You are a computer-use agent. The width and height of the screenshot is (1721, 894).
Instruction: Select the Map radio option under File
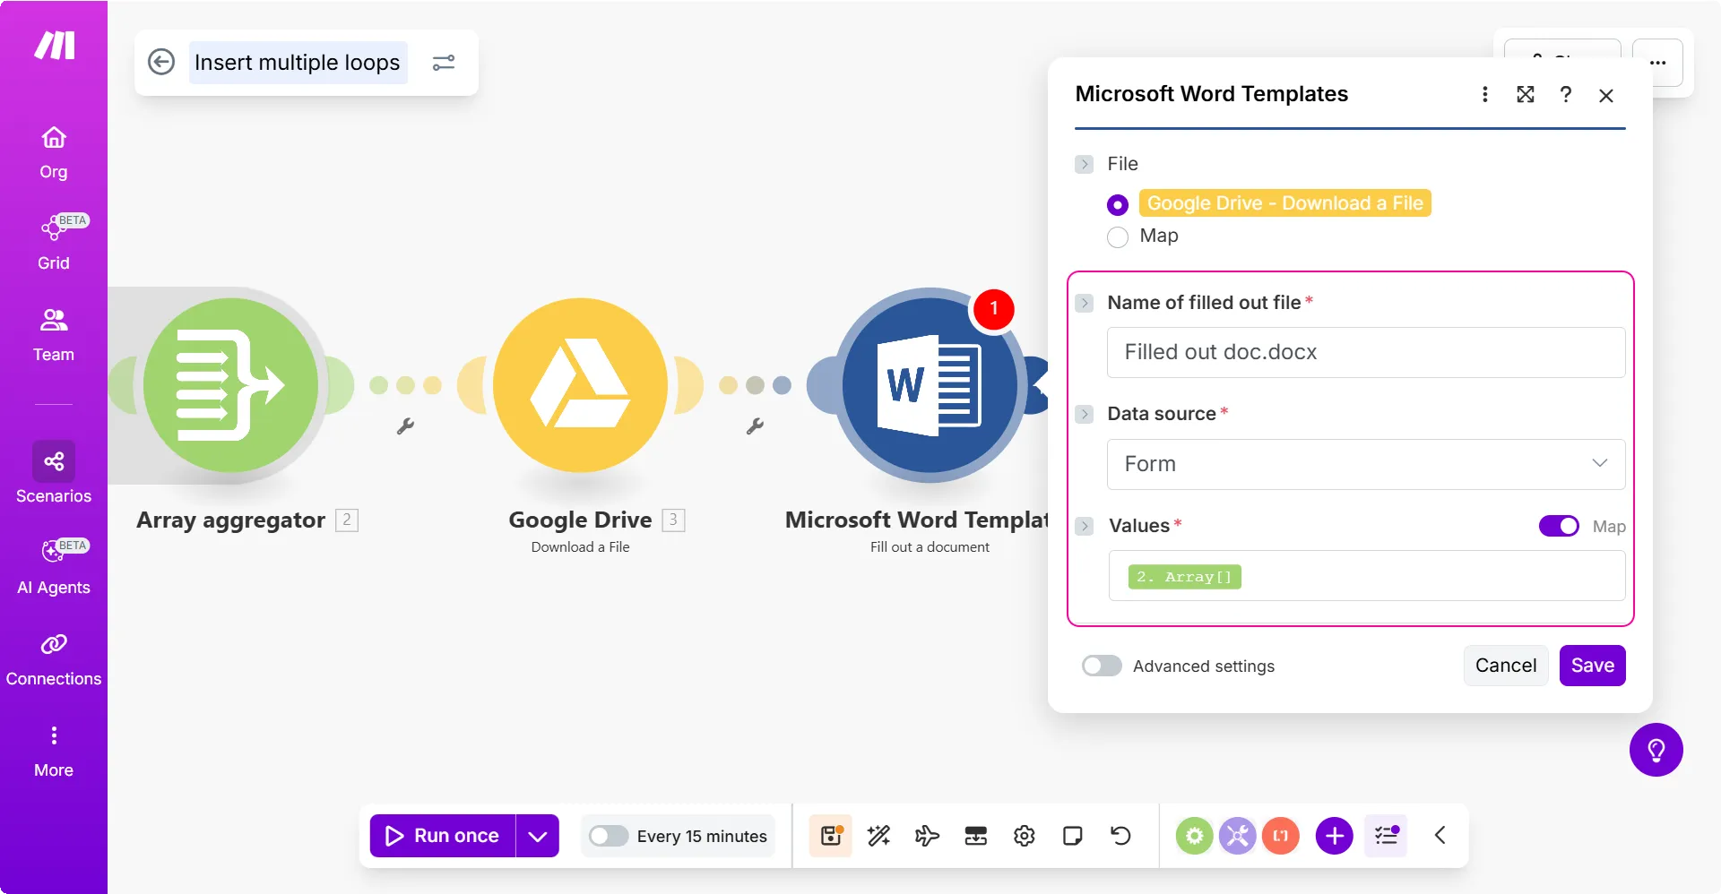coord(1118,237)
